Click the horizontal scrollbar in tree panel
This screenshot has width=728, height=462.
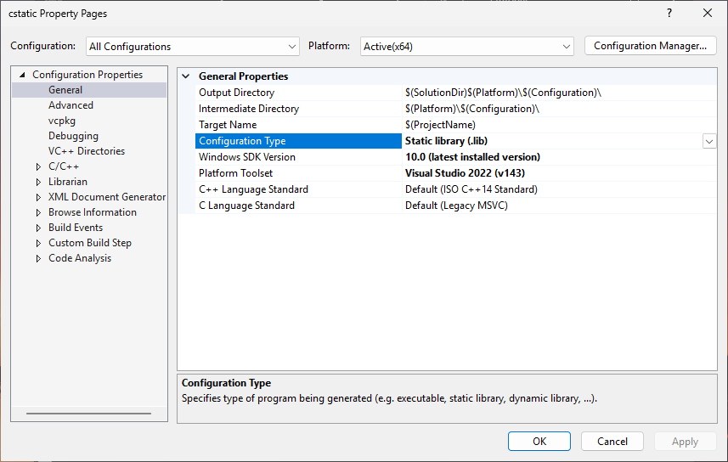coord(88,414)
